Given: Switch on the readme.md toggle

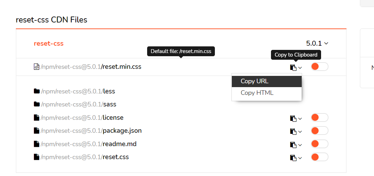Looking at the screenshot, I should [319, 144].
